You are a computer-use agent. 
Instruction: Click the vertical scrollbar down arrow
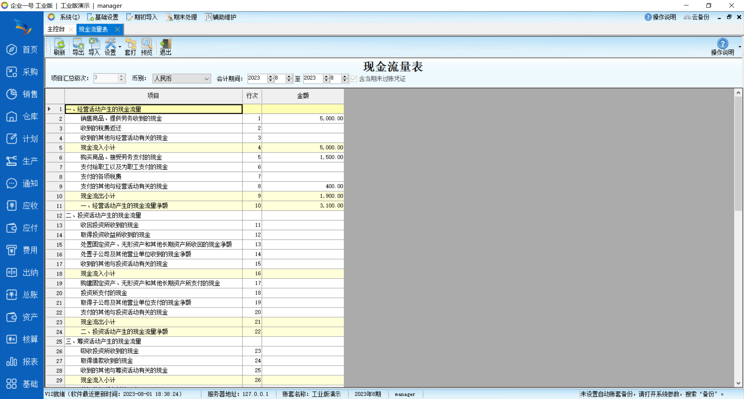738,383
